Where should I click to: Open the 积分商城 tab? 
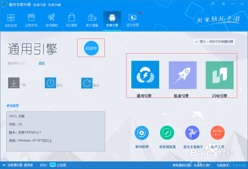72,20
